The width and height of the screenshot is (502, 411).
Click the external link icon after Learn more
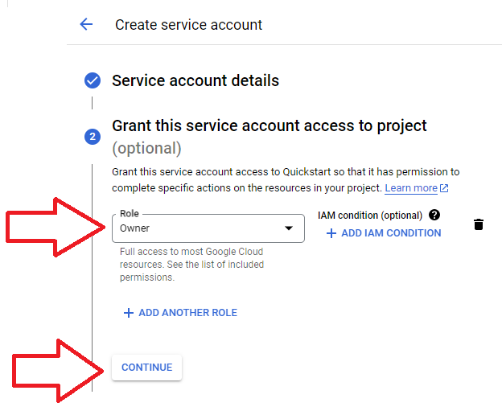click(444, 188)
